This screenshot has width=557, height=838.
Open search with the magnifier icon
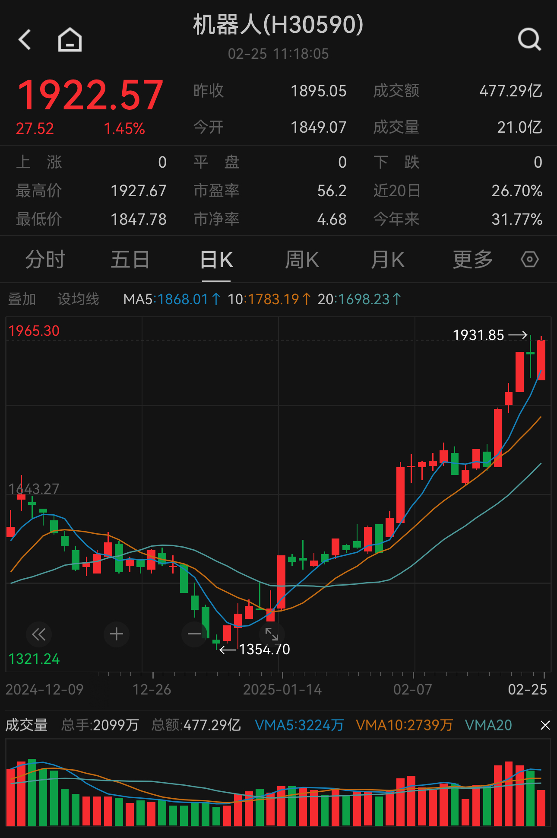(x=529, y=40)
